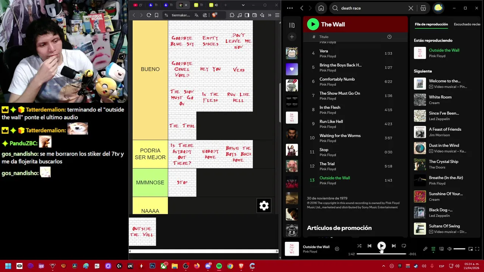Open connect to a device icon
484x272 pixels.
tap(441, 249)
